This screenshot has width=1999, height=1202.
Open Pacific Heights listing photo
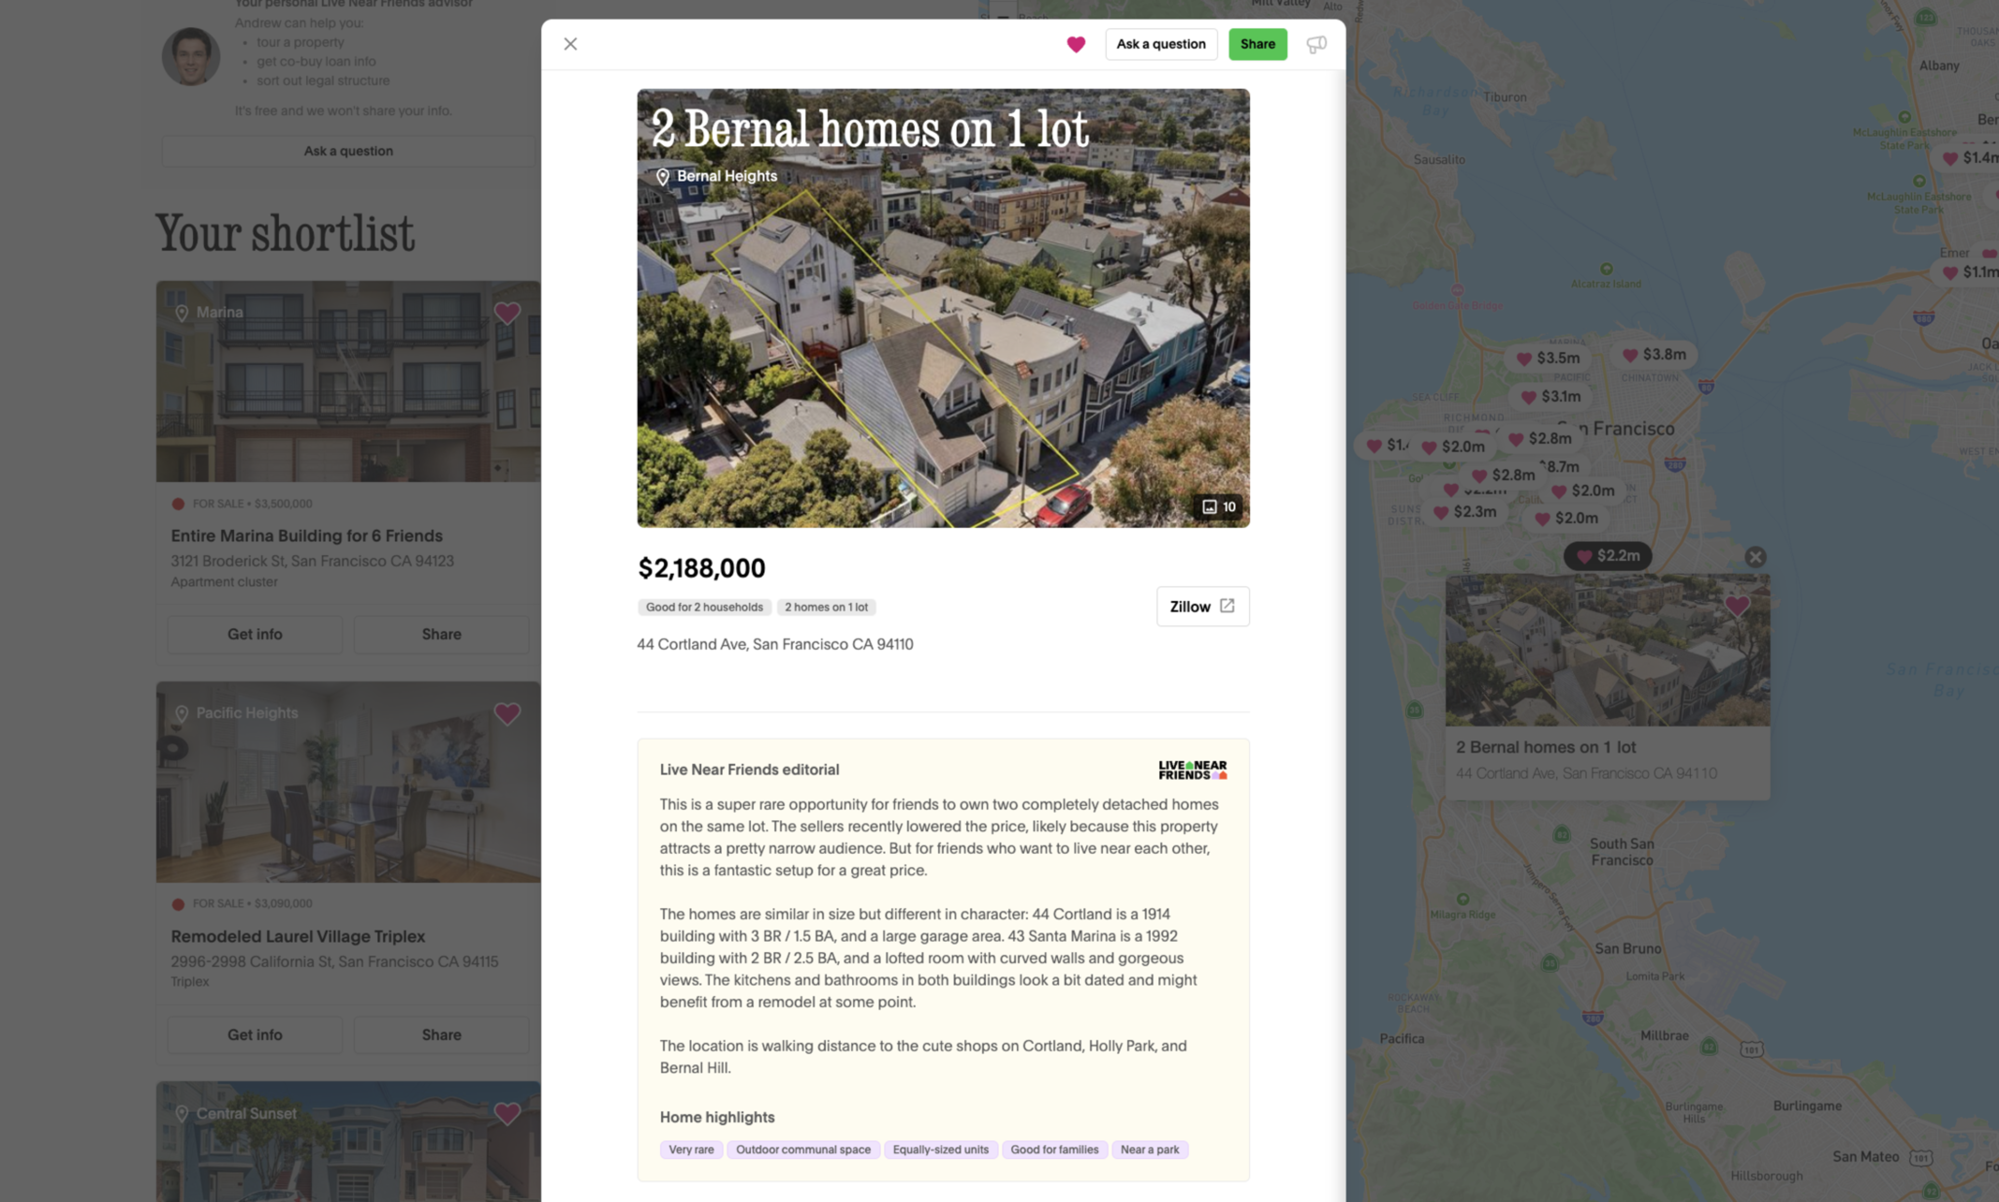point(348,782)
